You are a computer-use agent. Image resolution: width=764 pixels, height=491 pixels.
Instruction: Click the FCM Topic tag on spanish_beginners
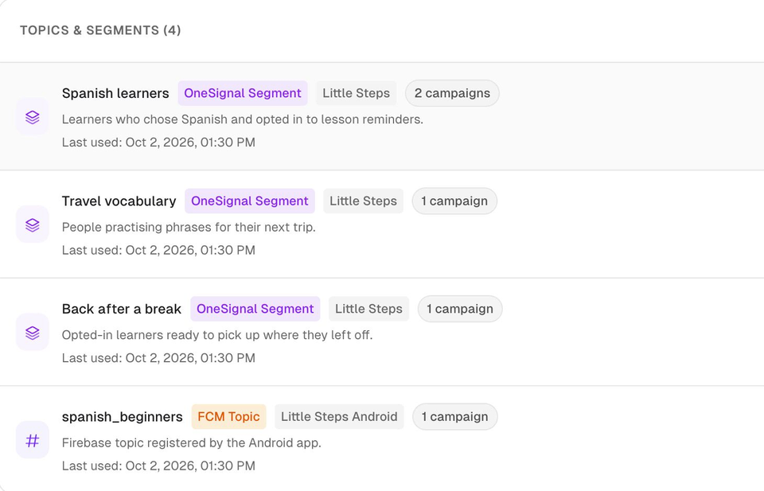[x=228, y=417]
